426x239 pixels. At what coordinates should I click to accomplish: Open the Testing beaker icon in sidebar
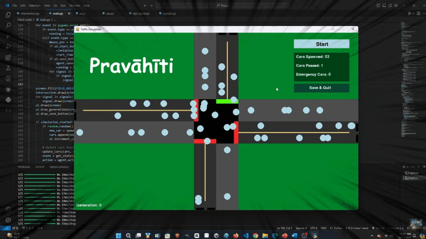click(x=8, y=68)
